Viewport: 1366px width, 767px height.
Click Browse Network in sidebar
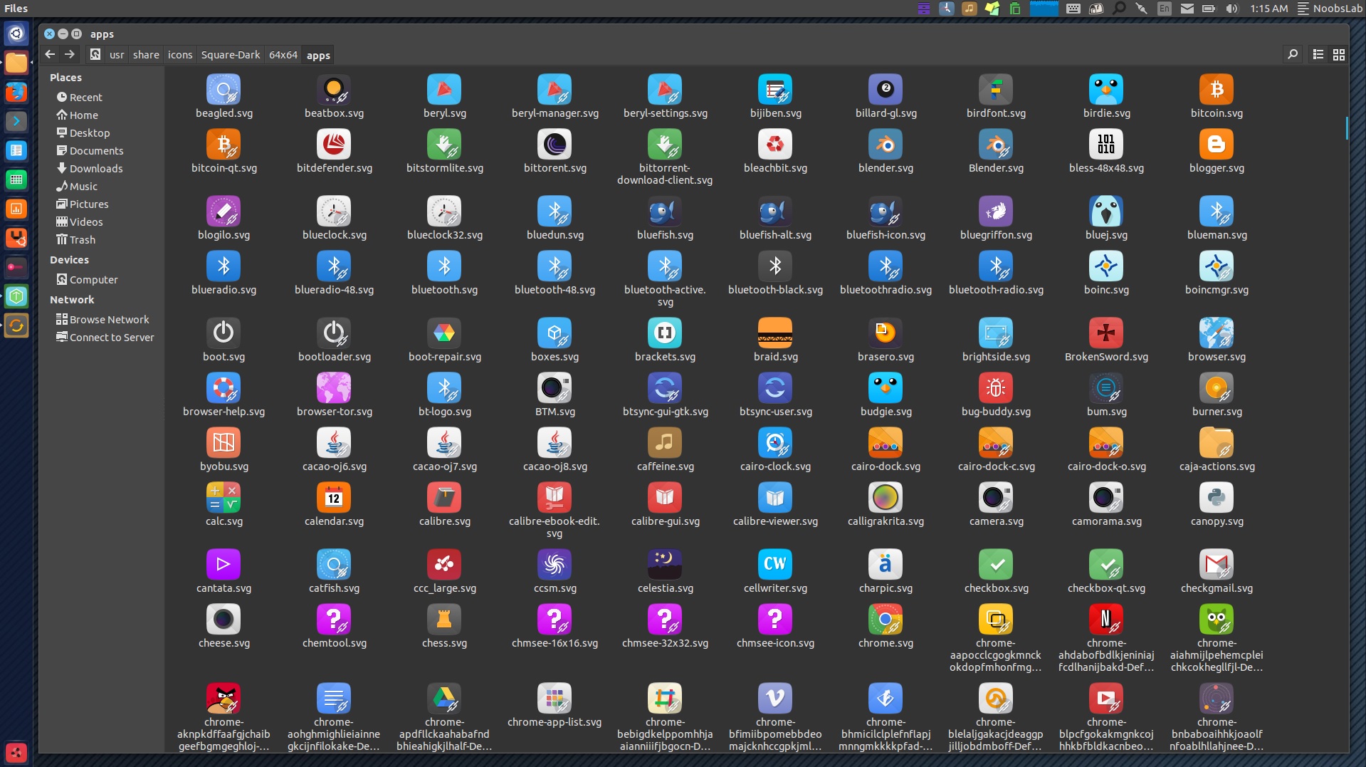103,320
